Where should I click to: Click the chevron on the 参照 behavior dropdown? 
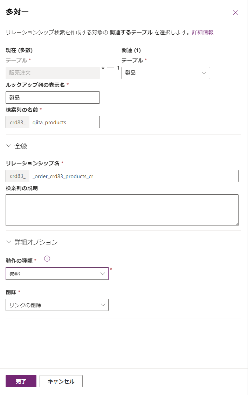pos(103,273)
